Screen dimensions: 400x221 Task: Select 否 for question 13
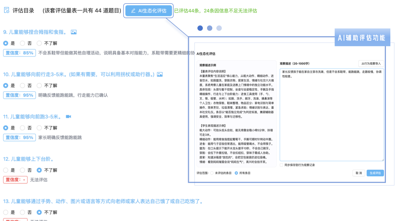23,213
